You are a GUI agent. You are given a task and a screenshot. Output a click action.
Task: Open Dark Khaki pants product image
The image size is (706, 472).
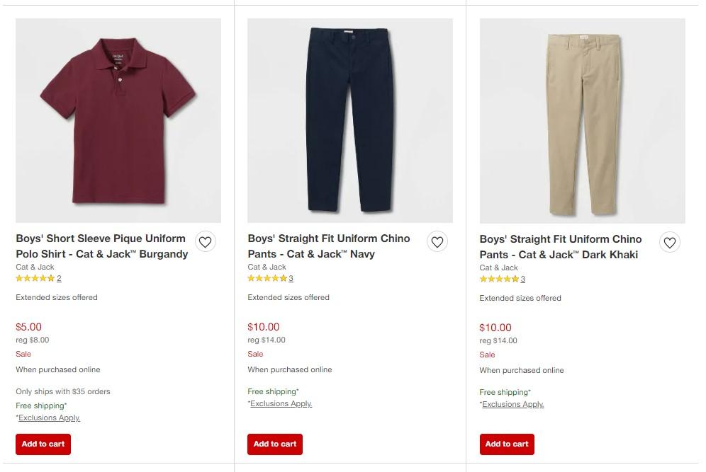click(x=582, y=120)
